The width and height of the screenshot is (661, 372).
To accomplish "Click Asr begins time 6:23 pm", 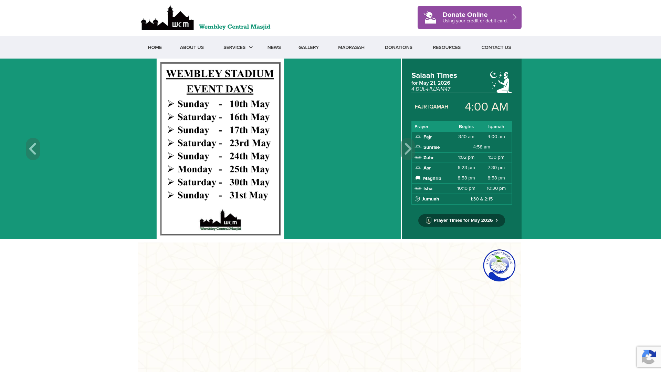I will click(x=466, y=168).
